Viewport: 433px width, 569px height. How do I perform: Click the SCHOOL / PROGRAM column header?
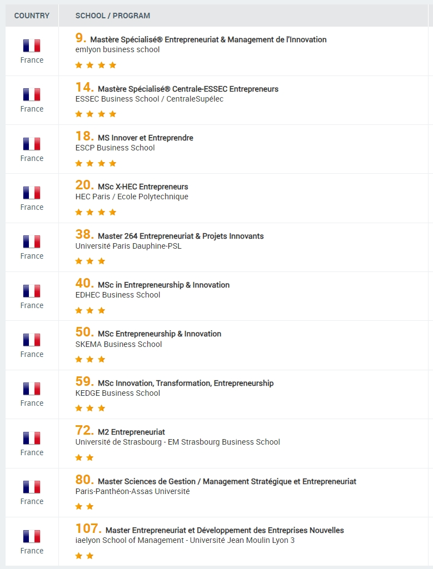coord(113,16)
